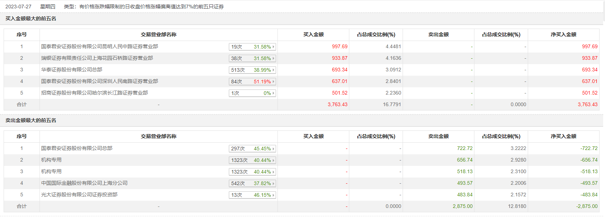605x217 pixels.
Task: Click the arrow icon beside 297次 45.45%
Action: click(273, 149)
